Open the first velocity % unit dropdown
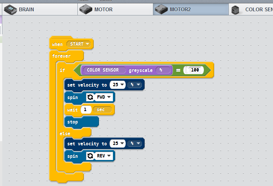 [134, 85]
